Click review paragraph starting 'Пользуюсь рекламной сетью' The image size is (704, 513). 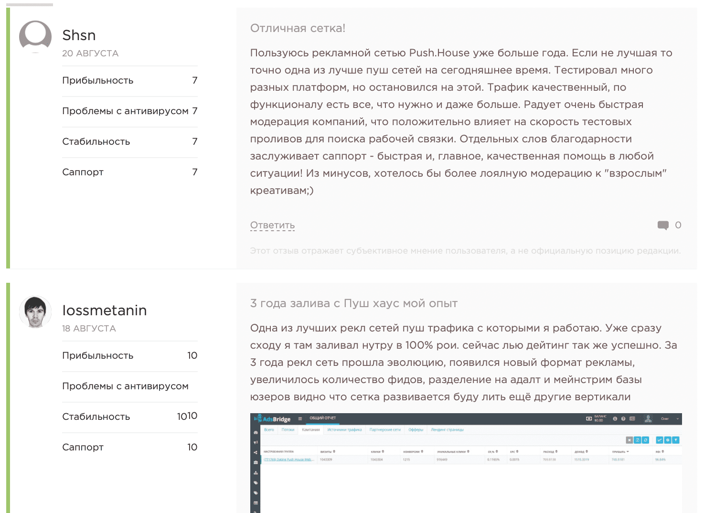point(461,122)
